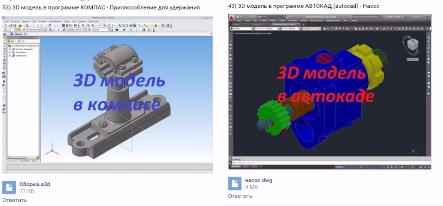Click Ответить under the Сборка.a3d attachment
Image resolution: width=443 pixels, height=206 pixels.
pos(15,200)
